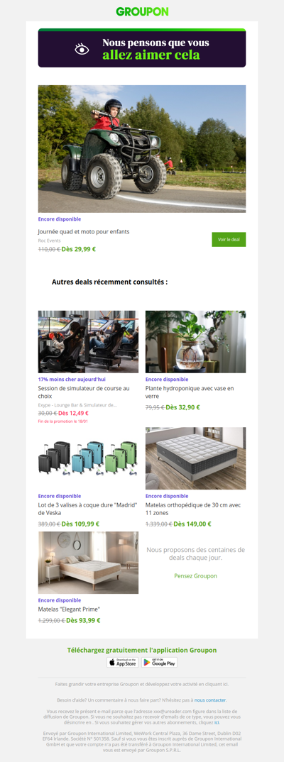The width and height of the screenshot is (284, 762).
Task: Click the 'Nous pensons que vous allez aimer' banner
Action: (x=142, y=48)
